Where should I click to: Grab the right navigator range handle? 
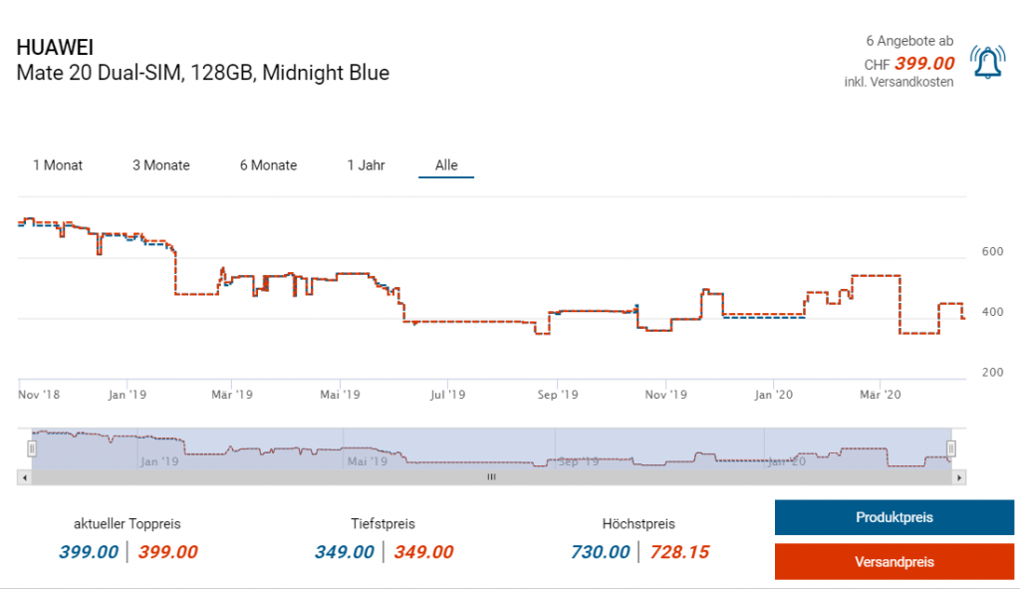(951, 448)
